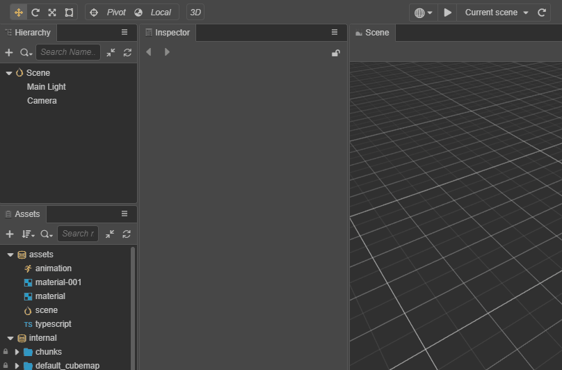Toggle Local coordinate mode
Image resolution: width=562 pixels, height=370 pixels.
(154, 13)
